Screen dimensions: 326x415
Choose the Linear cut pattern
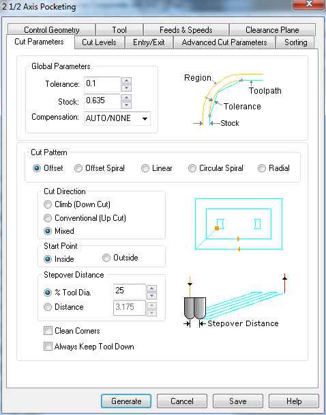pos(157,168)
